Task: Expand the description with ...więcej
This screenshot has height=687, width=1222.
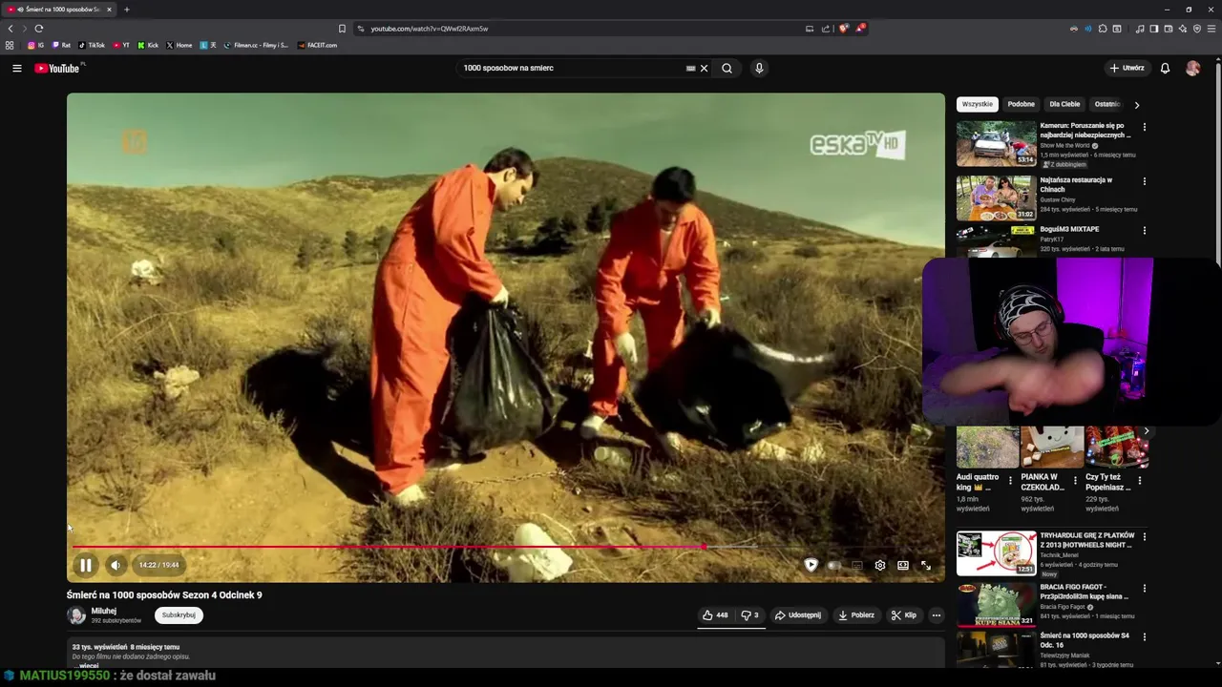Action: [x=89, y=665]
